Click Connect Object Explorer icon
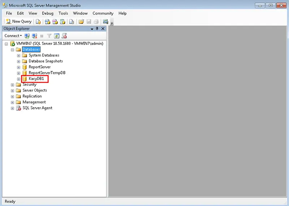 pos(27,36)
